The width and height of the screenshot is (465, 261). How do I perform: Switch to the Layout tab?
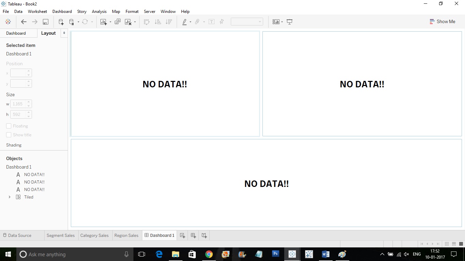(48, 33)
